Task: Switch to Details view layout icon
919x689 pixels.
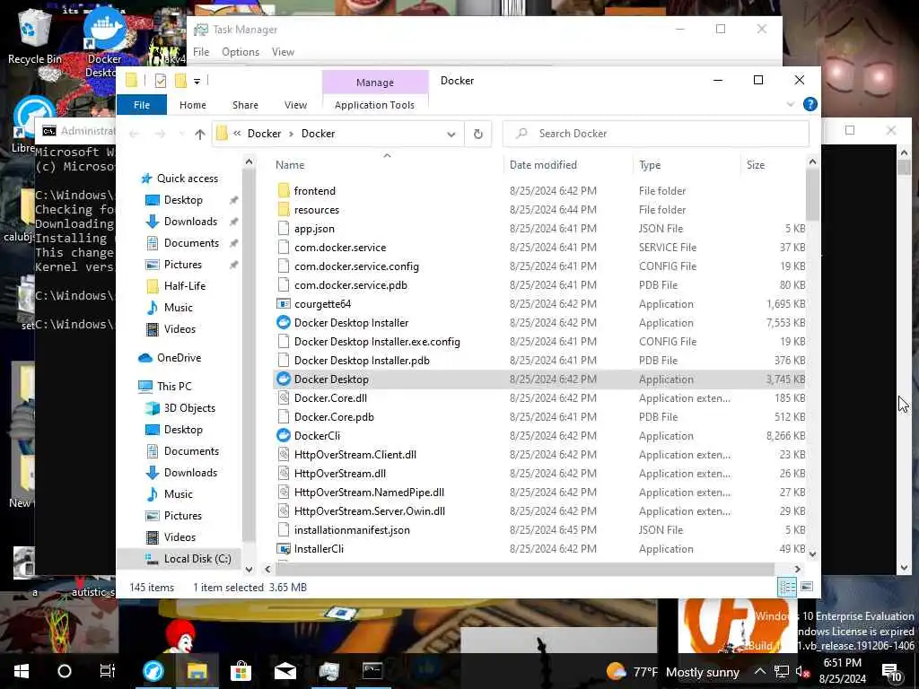Action: pos(787,587)
